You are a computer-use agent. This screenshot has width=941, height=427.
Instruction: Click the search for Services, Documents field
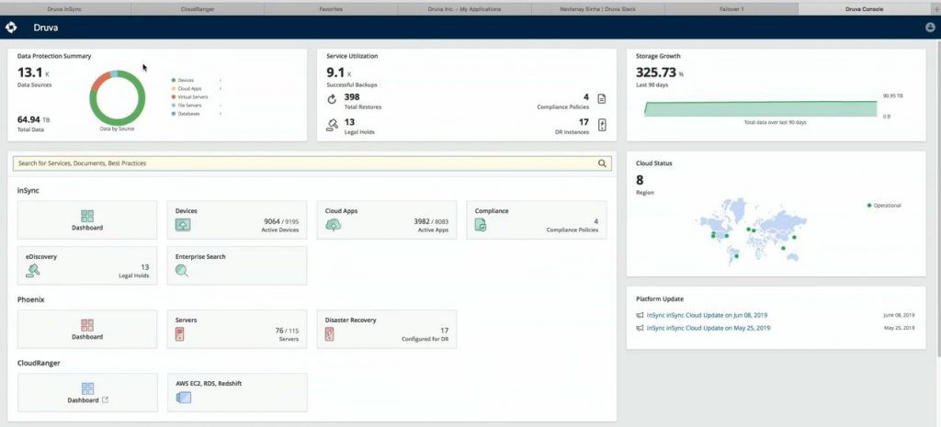[x=312, y=163]
